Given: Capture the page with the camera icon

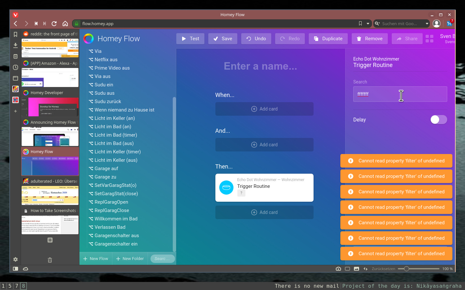Looking at the screenshot, I should click(x=338, y=269).
